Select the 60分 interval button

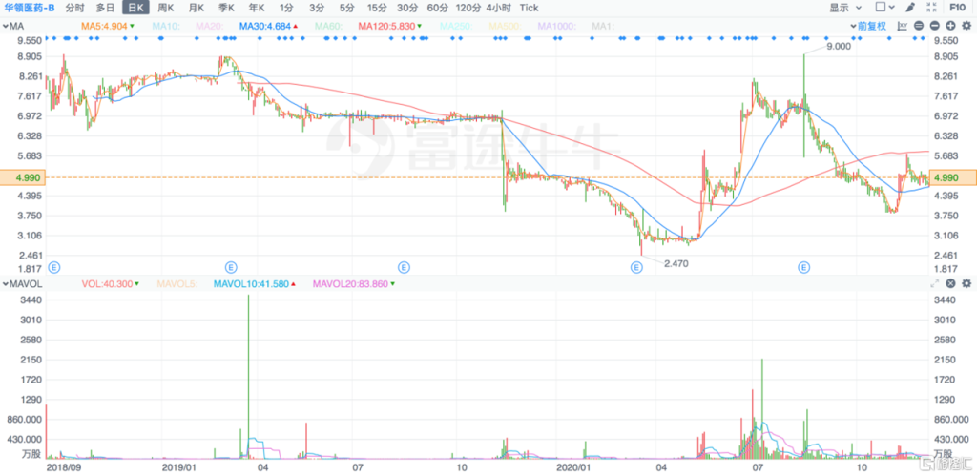click(x=437, y=8)
